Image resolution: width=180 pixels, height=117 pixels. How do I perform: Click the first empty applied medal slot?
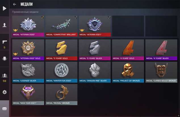point(128,26)
